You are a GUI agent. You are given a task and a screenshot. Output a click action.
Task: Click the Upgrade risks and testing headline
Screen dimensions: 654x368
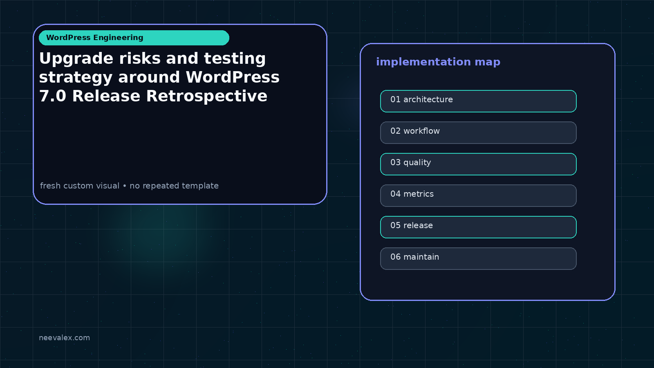pyautogui.click(x=159, y=77)
